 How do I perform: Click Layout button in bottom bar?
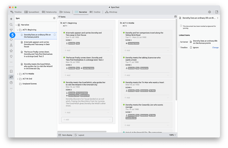(x=80, y=135)
